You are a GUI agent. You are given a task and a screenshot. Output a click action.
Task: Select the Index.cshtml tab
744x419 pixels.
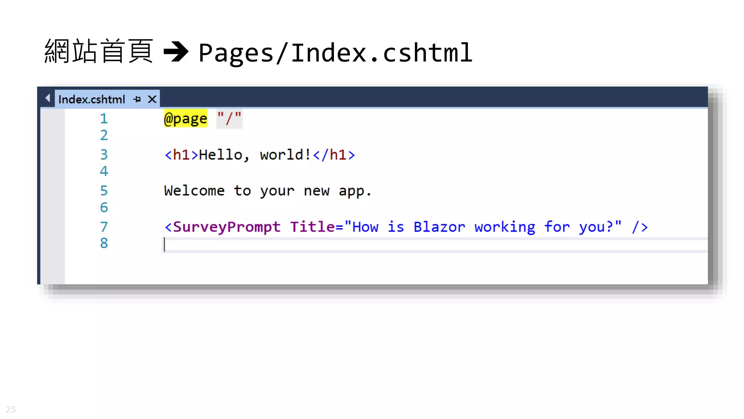click(92, 99)
